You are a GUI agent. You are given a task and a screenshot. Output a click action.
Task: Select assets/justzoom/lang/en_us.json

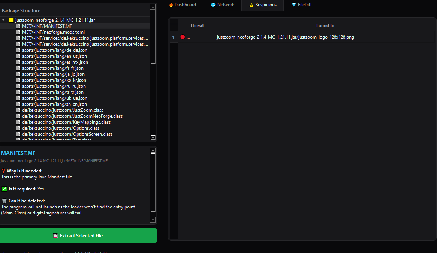click(x=54, y=56)
